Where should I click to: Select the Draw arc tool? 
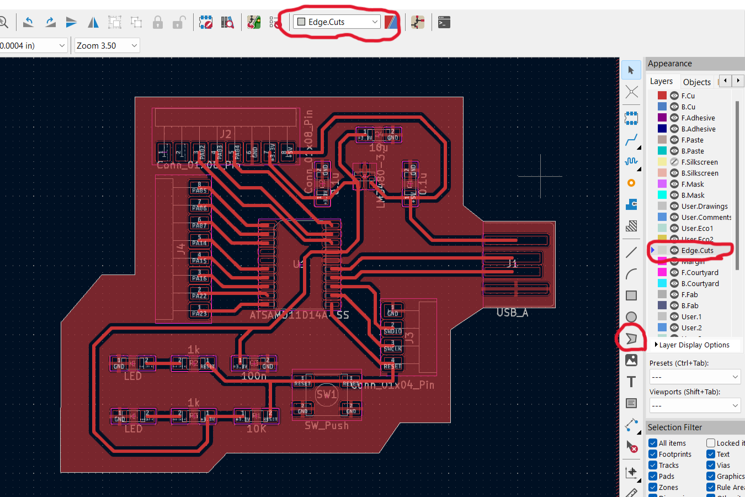[631, 274]
